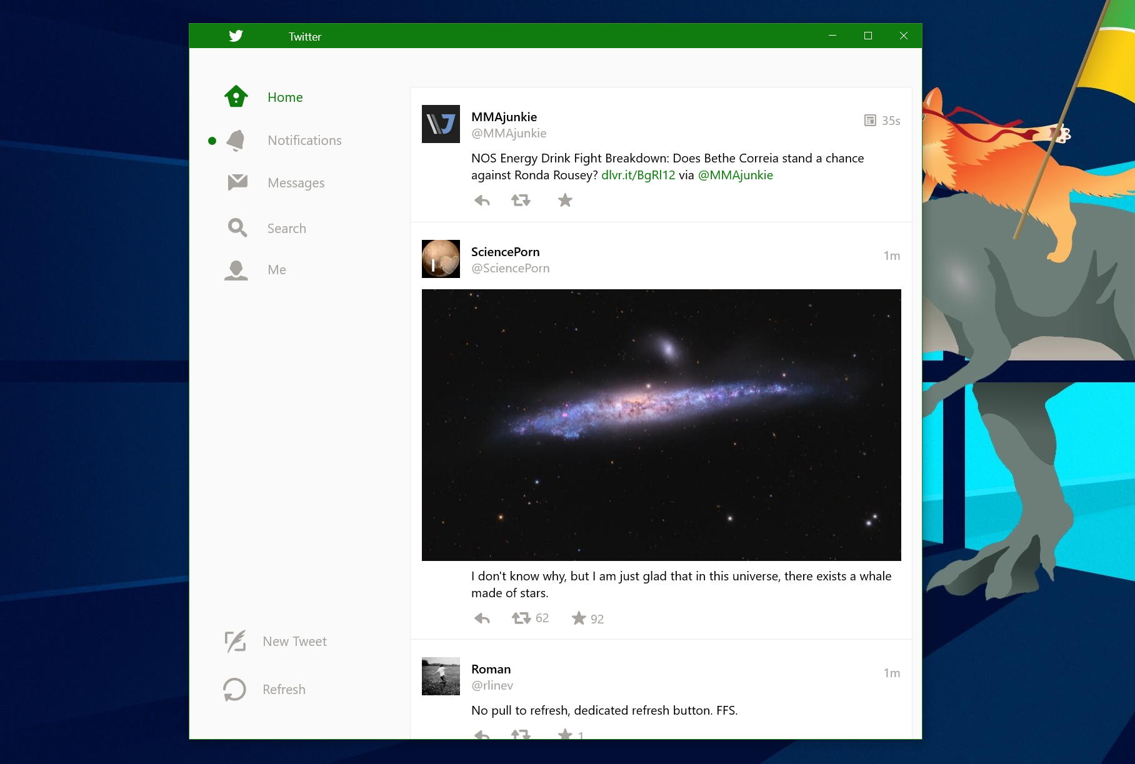Click the NOS Energy Drink tweet text

(667, 167)
